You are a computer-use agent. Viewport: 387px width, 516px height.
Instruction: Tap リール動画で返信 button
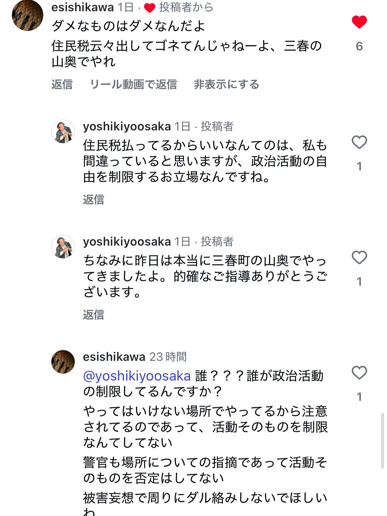(x=133, y=84)
